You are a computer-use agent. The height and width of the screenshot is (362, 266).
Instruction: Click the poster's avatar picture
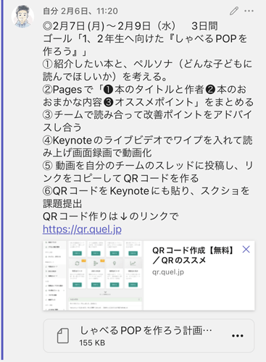point(22,17)
